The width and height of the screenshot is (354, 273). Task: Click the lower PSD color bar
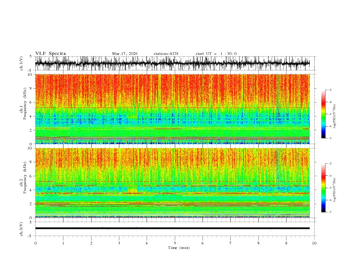[324, 188]
